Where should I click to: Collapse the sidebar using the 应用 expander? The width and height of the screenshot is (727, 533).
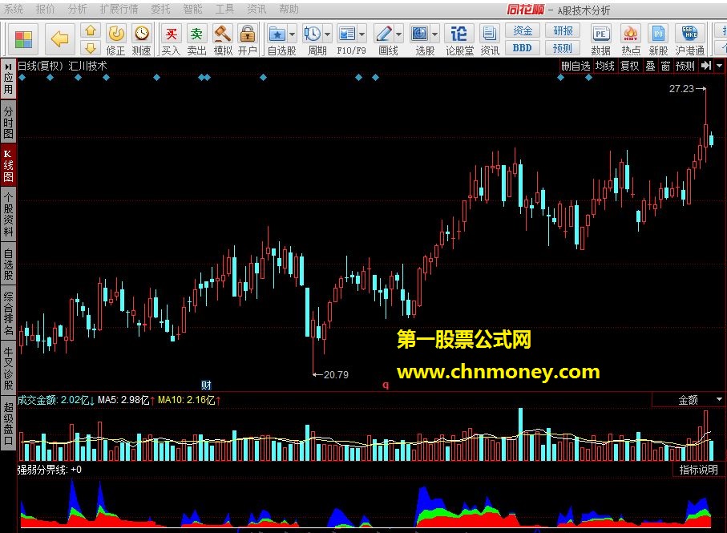point(8,79)
